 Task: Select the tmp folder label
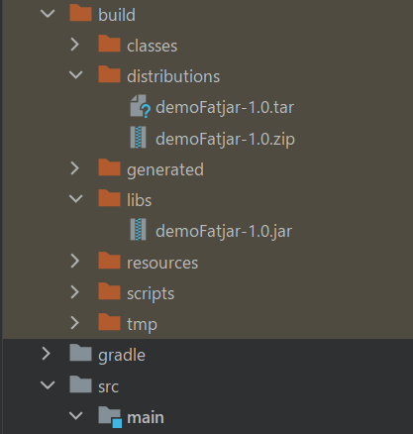click(x=142, y=325)
